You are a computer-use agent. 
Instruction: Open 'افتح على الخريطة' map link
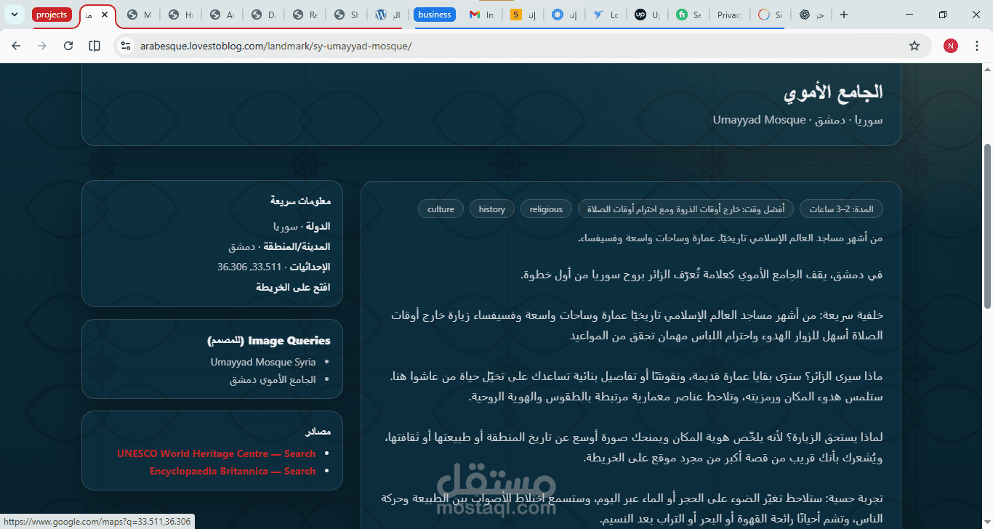click(x=293, y=287)
